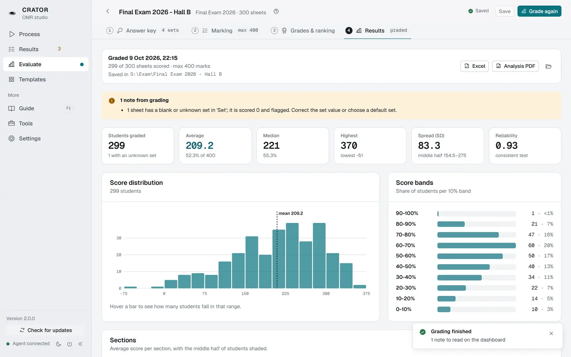Click the Grade again button

tap(539, 11)
